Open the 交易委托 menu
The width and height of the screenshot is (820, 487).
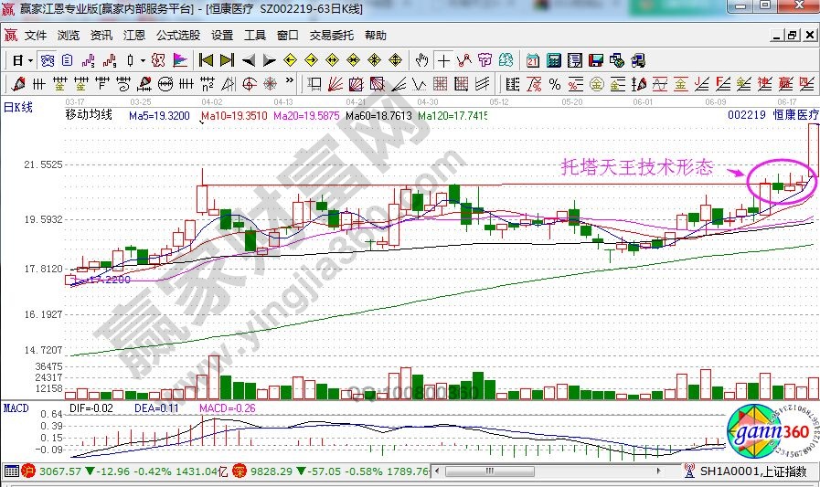332,35
